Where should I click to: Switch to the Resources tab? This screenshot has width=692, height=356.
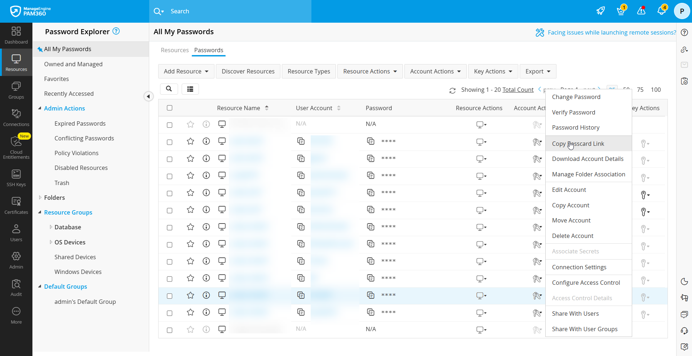(x=175, y=50)
